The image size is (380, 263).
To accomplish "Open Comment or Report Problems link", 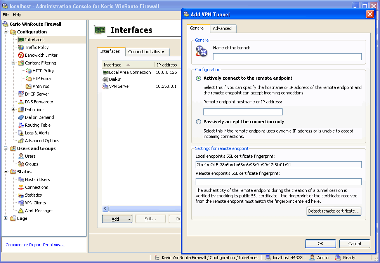I will 35,245.
